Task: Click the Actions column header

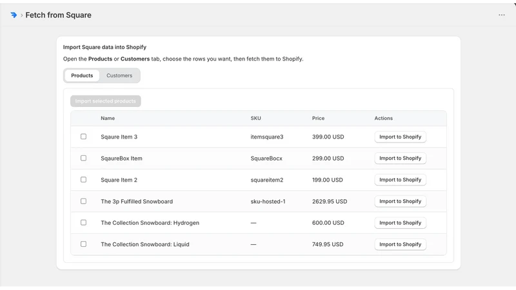Action: 383,118
